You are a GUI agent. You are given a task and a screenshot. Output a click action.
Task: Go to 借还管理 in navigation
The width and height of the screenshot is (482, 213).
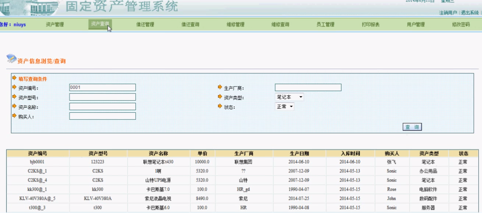coord(145,25)
